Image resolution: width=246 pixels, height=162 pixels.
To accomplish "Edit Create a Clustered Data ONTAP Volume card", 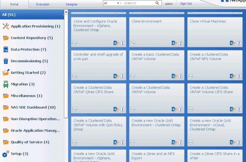I will [x=174, y=109].
